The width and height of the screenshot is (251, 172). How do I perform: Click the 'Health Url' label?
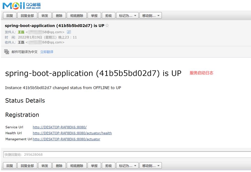pos(14,133)
